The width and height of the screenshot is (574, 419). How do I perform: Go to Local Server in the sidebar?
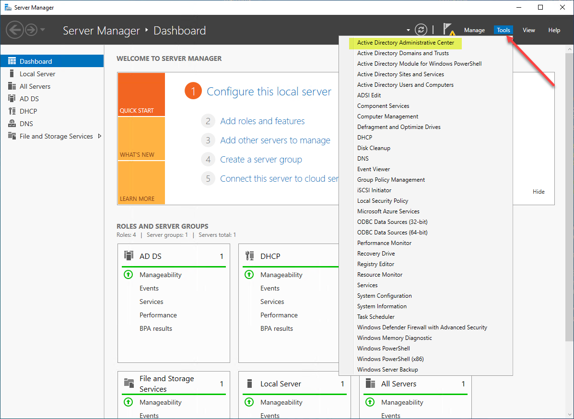[x=52, y=73]
